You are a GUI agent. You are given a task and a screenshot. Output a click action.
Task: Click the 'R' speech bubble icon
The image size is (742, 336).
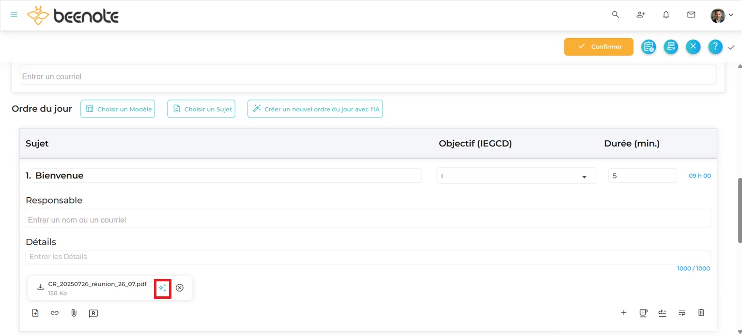[x=93, y=313]
